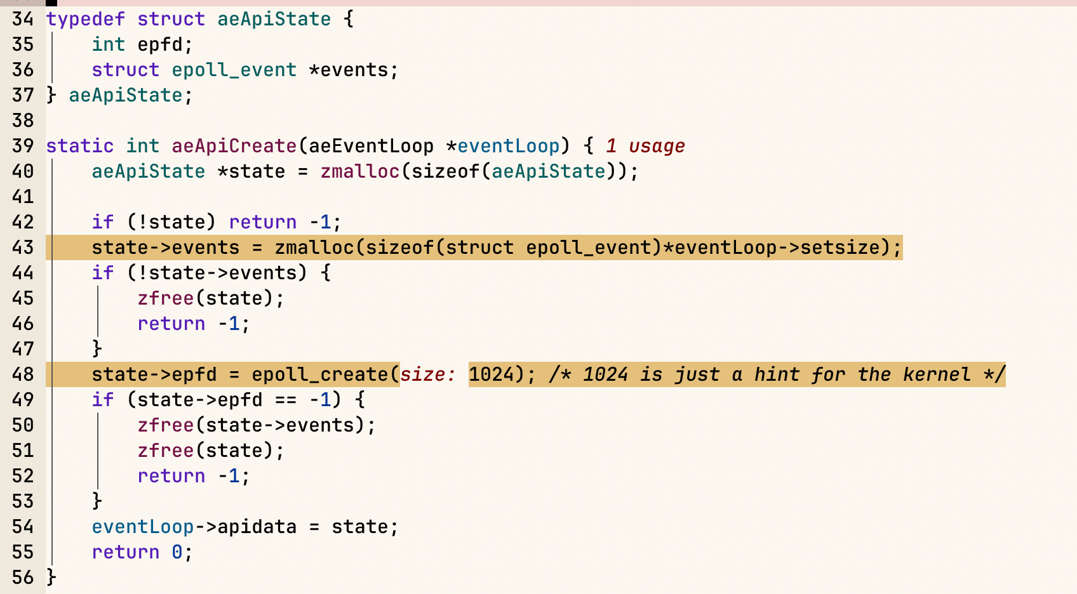The width and height of the screenshot is (1077, 594).
Task: Click the setsize field on highlighted line 43
Action: [x=840, y=247]
